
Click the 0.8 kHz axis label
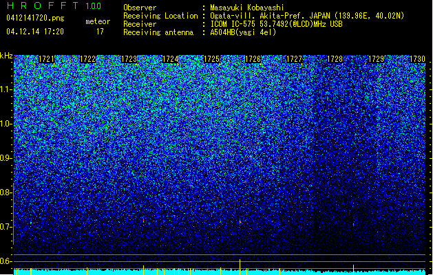click(6, 192)
